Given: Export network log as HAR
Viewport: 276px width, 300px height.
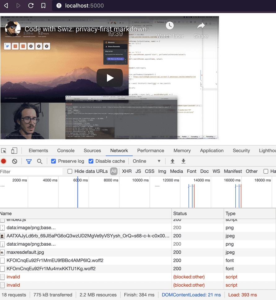Looking at the screenshot, I should (183, 161).
